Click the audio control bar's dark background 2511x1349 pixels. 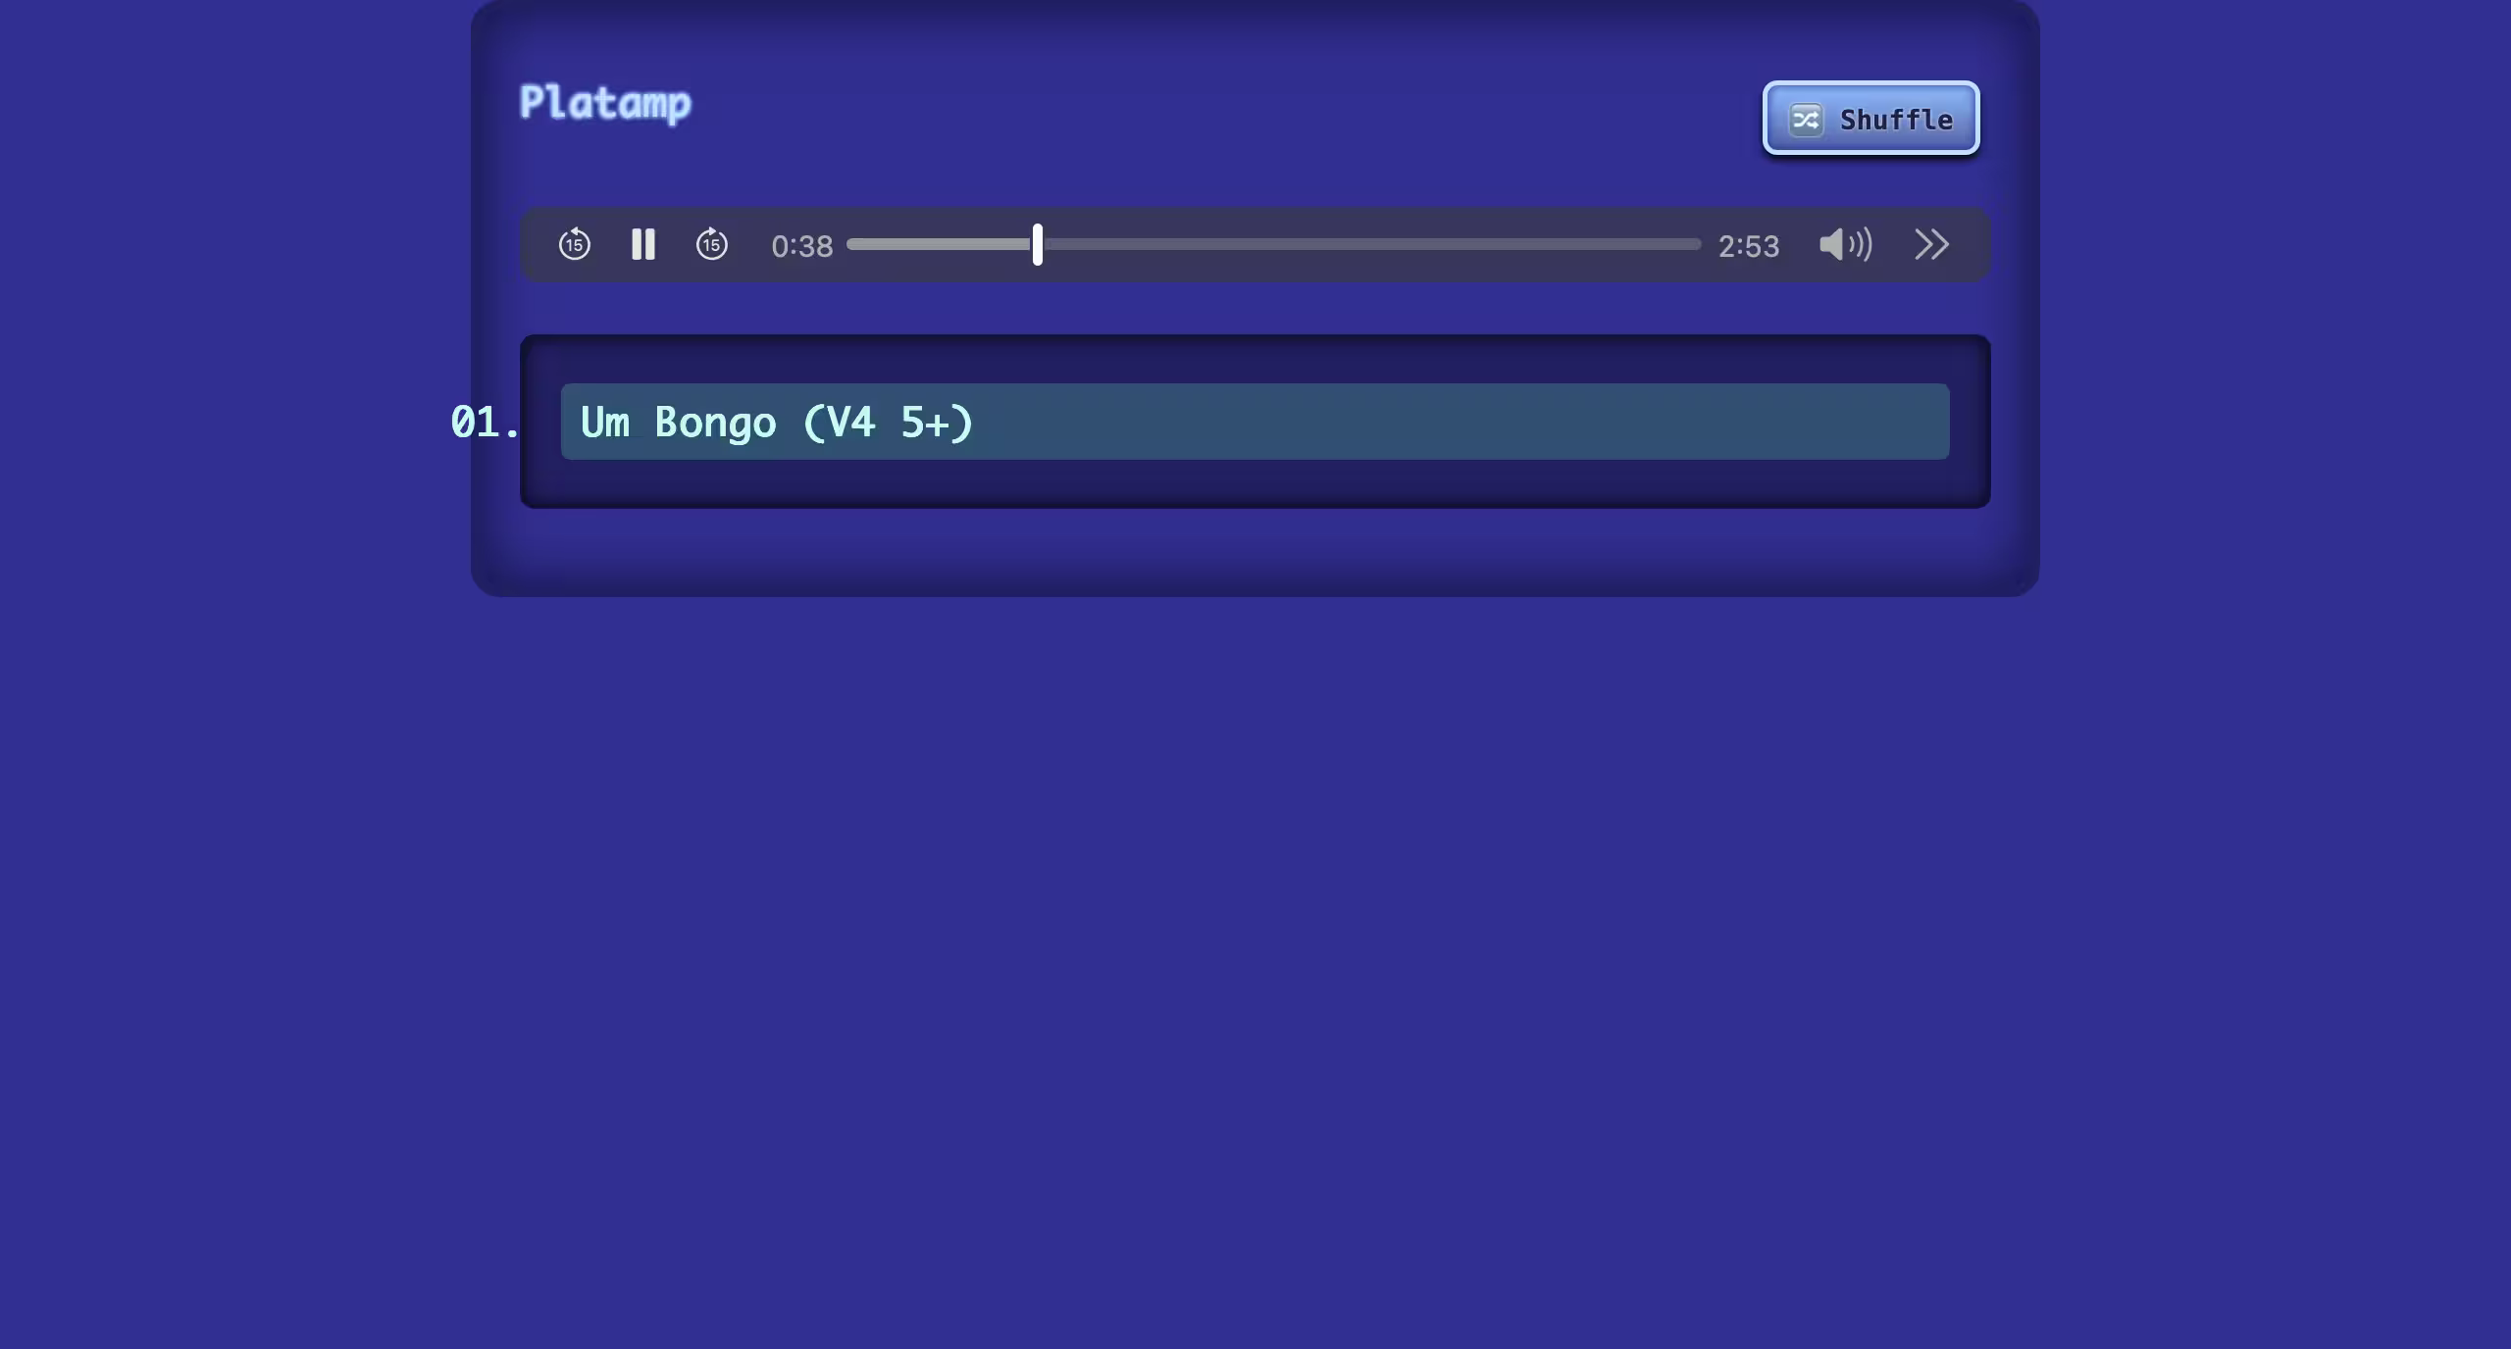1255,271
